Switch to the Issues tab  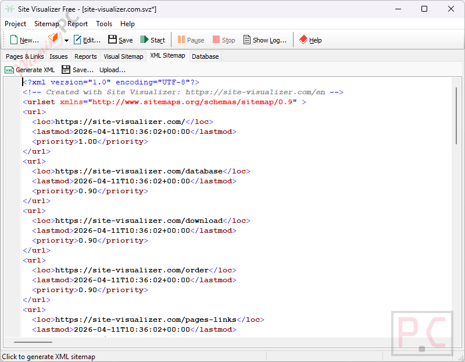point(59,56)
